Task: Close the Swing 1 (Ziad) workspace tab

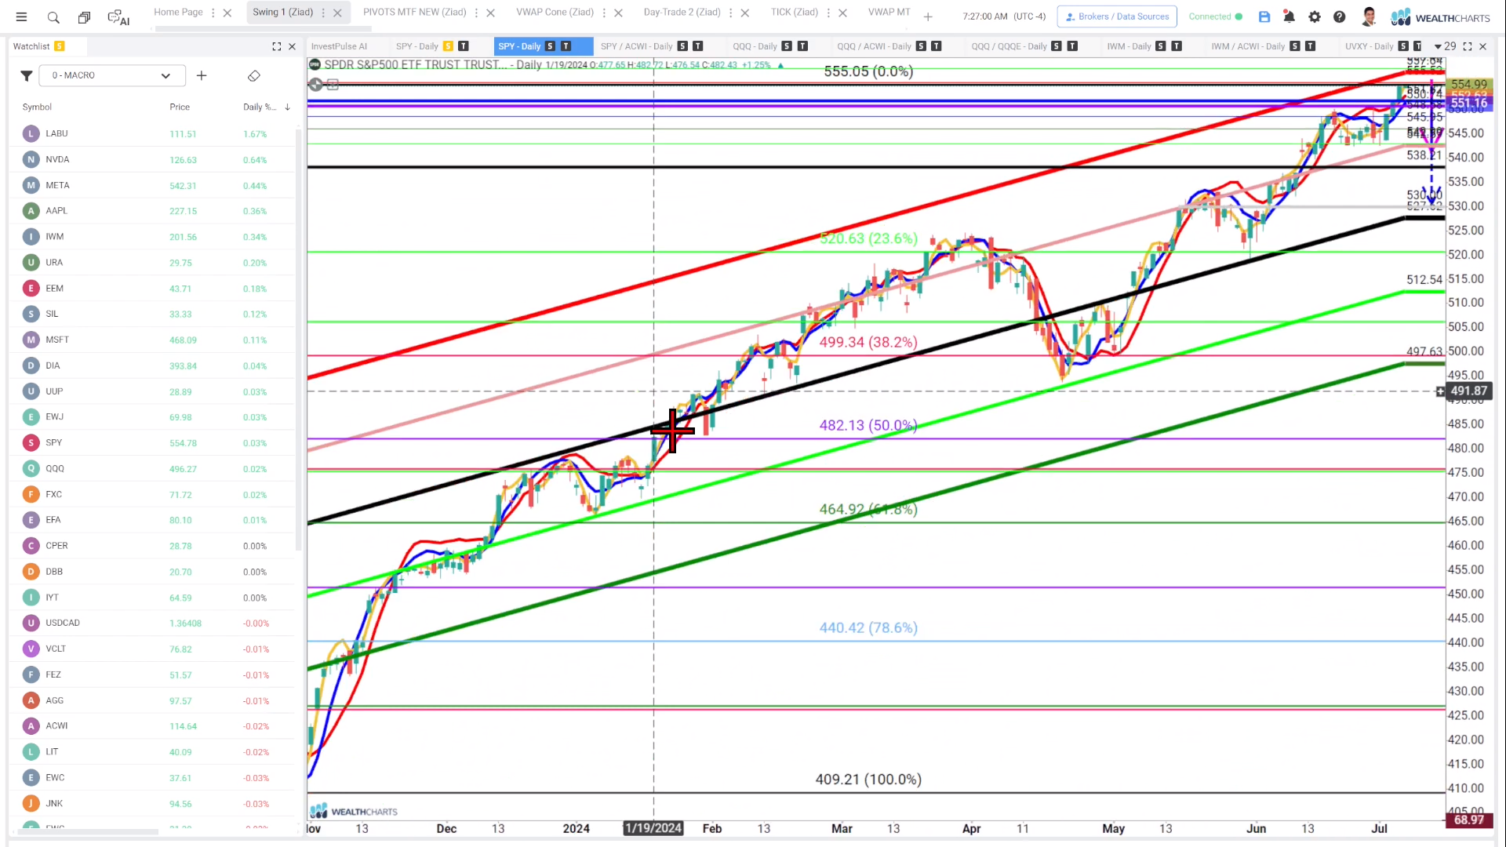Action: (337, 13)
